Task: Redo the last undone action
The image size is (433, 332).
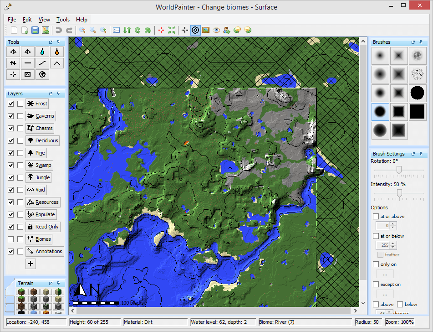Action: click(x=69, y=30)
